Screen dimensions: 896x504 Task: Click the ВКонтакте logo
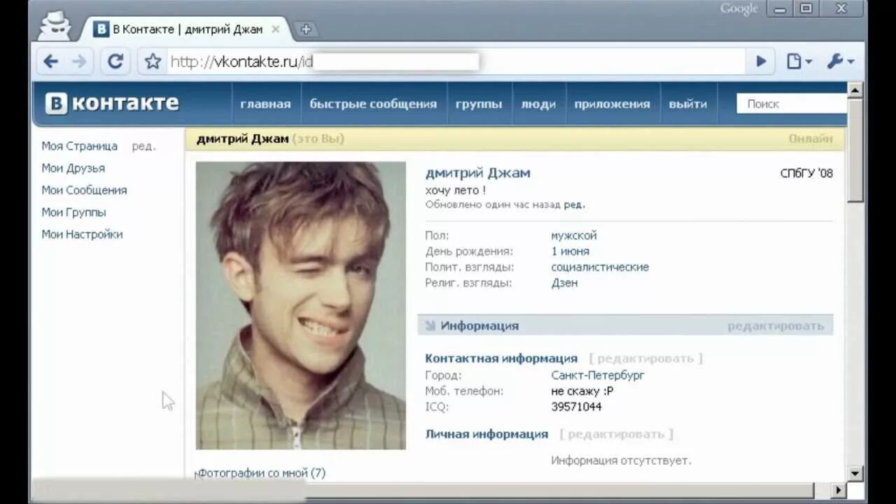[112, 104]
